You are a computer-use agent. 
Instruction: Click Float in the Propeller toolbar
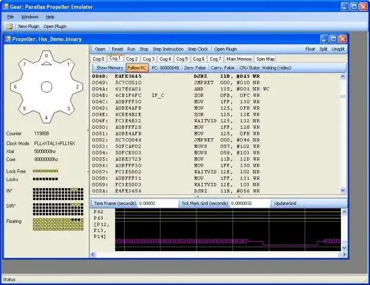(310, 49)
